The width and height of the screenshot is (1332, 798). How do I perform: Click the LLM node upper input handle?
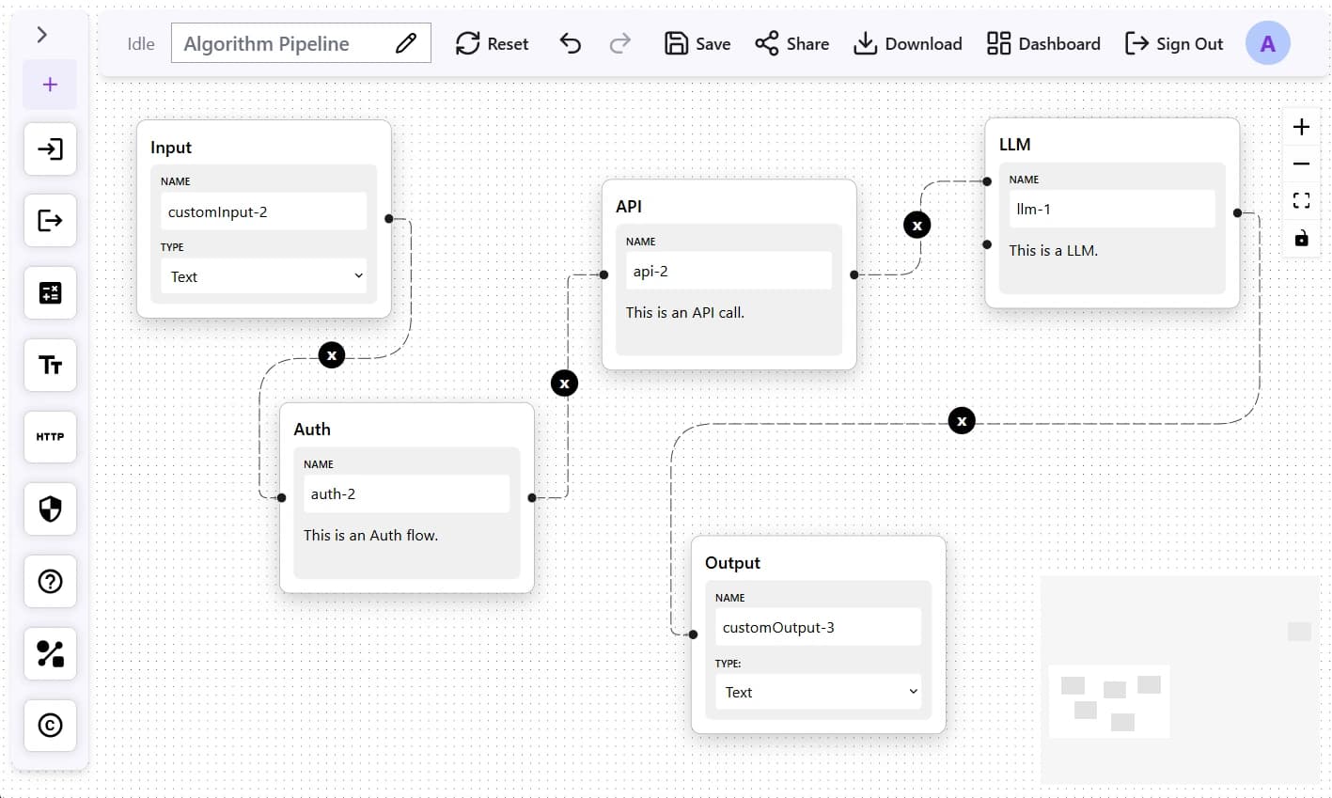[x=987, y=181]
